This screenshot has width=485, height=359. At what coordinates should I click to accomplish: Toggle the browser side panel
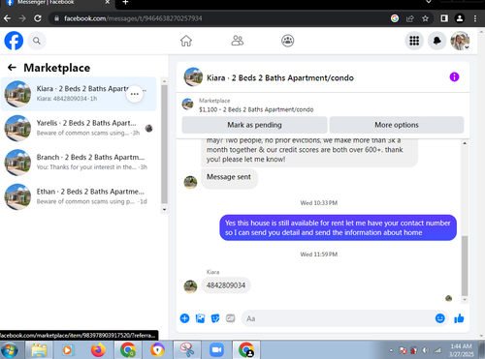click(x=444, y=18)
